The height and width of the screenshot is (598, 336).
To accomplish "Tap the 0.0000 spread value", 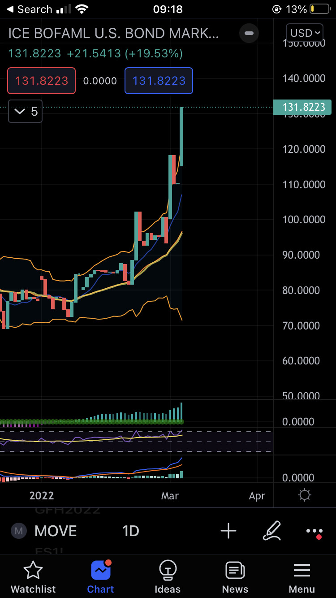I will point(100,81).
